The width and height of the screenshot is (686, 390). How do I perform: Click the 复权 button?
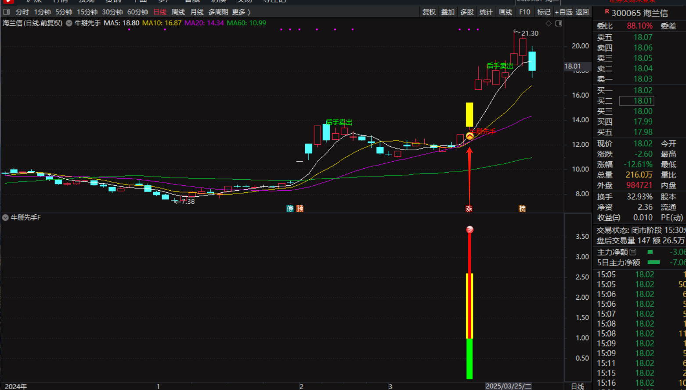click(x=429, y=12)
